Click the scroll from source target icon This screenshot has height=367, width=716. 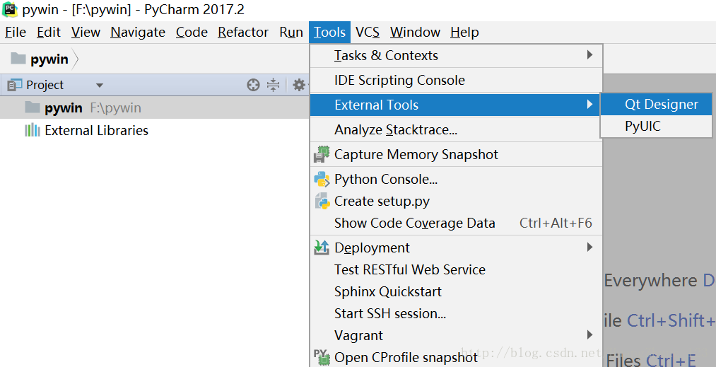coord(253,85)
